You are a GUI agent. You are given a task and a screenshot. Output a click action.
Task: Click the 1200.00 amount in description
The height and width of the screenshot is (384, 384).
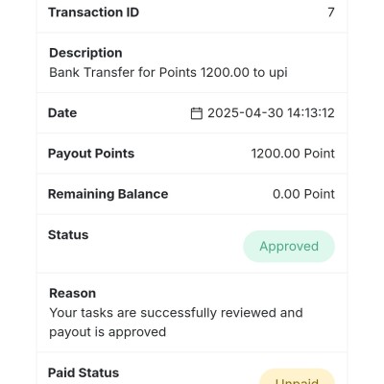pyautogui.click(x=225, y=72)
